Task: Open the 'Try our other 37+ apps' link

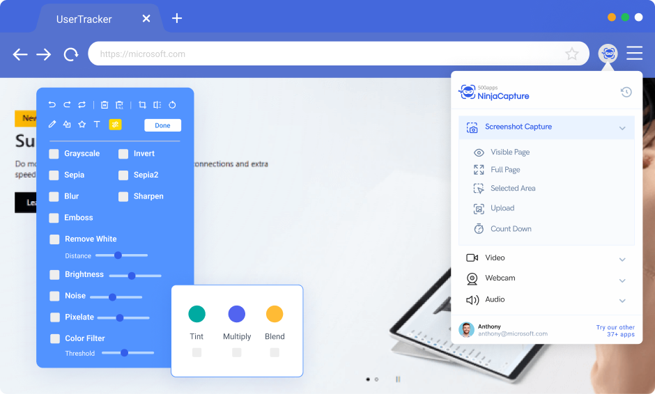Action: [x=615, y=331]
